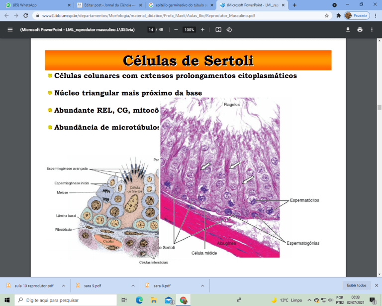Switch to epitélio germinativo Google tab
This screenshot has width=382, height=306.
pos(180,5)
